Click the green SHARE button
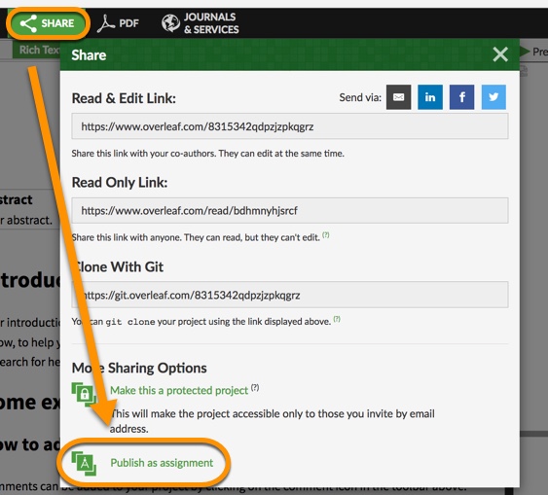548x495 pixels. coord(48,23)
